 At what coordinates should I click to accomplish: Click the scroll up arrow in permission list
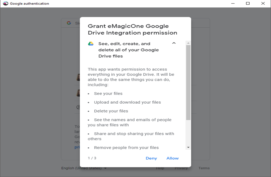[x=188, y=43]
